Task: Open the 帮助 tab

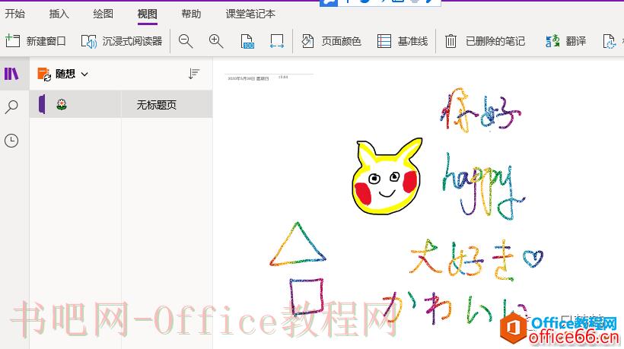Action: pyautogui.click(x=191, y=14)
